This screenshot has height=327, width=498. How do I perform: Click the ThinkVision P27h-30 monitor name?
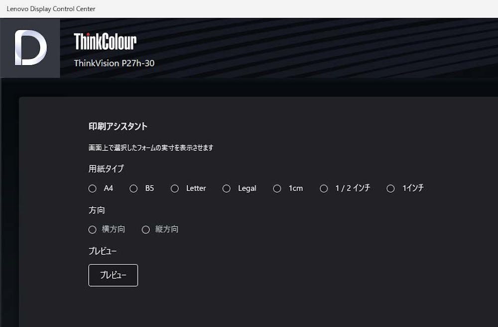pyautogui.click(x=114, y=63)
